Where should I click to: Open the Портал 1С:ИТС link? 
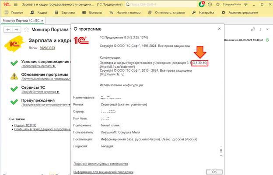[25, 126]
